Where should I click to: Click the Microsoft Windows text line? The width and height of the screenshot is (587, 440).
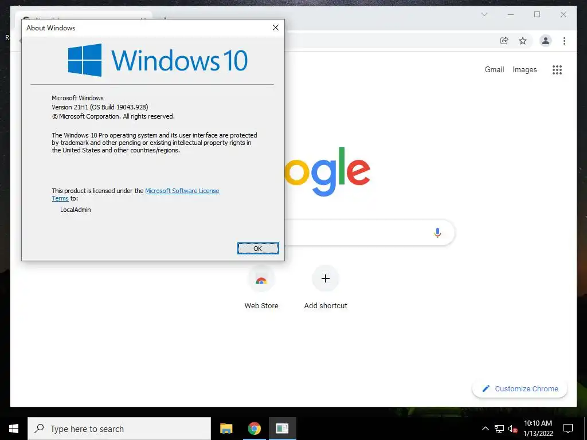(77, 98)
